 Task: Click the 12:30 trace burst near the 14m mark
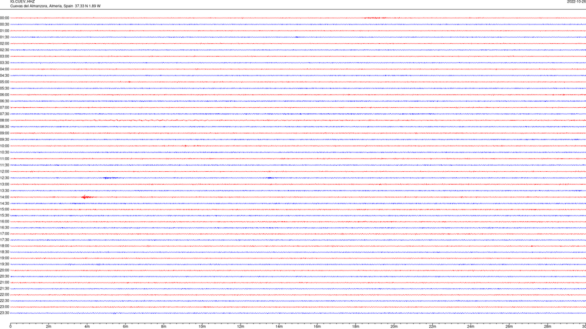click(270, 178)
